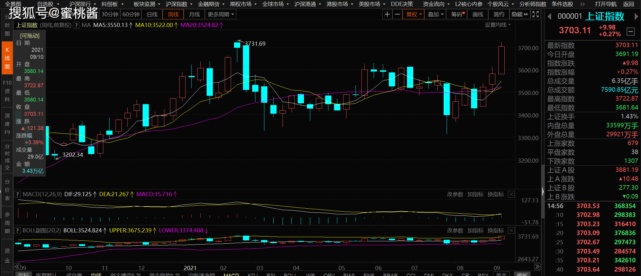Go to next stock with right arrow
The image size is (641, 276).
point(636,17)
